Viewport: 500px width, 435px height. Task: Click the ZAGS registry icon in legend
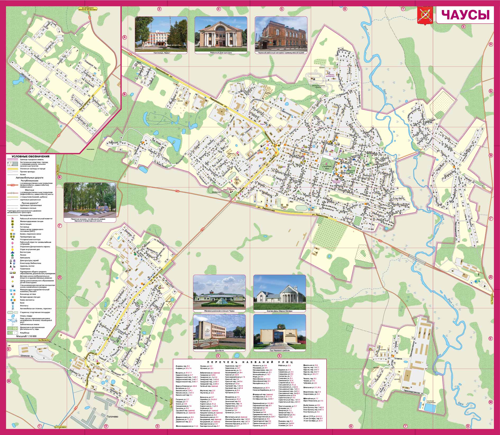pyautogui.click(x=12, y=230)
